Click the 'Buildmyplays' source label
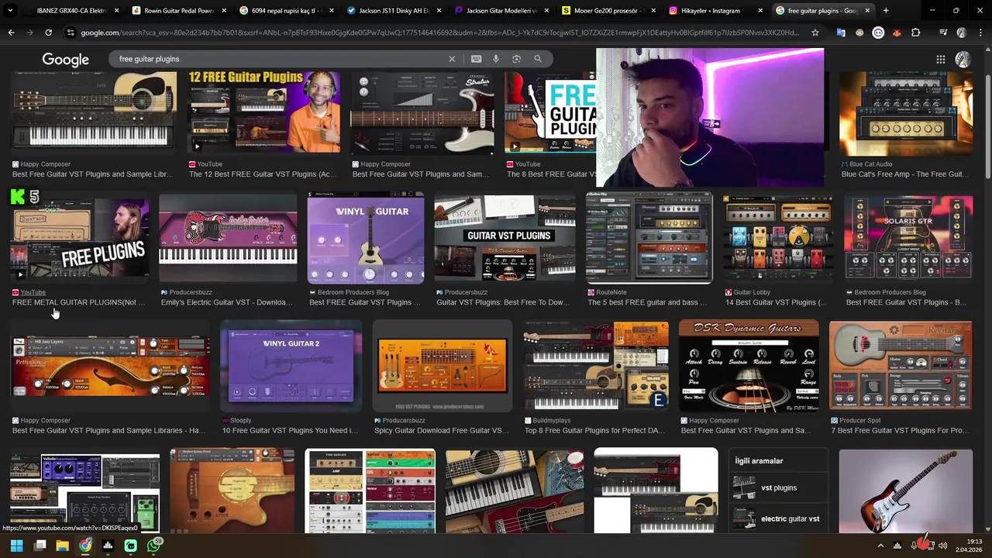The image size is (992, 558). click(x=552, y=420)
